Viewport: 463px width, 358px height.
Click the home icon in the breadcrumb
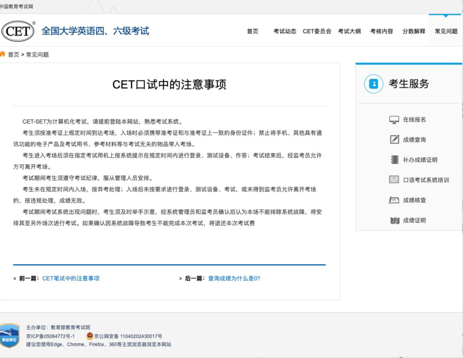[3, 54]
